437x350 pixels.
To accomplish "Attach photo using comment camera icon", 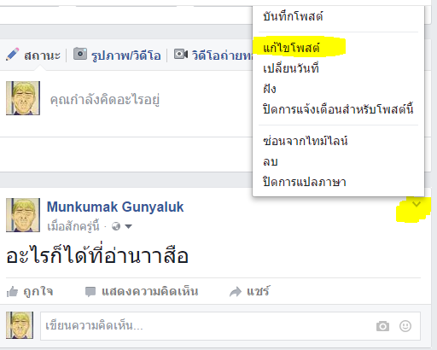I will (382, 326).
